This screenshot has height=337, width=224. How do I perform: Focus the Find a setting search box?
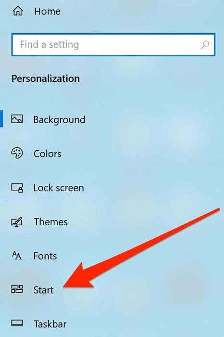tap(113, 45)
